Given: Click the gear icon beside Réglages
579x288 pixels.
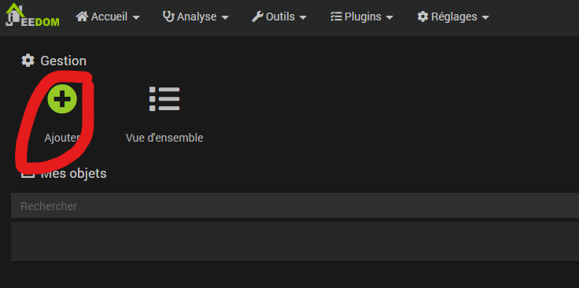Looking at the screenshot, I should 422,17.
